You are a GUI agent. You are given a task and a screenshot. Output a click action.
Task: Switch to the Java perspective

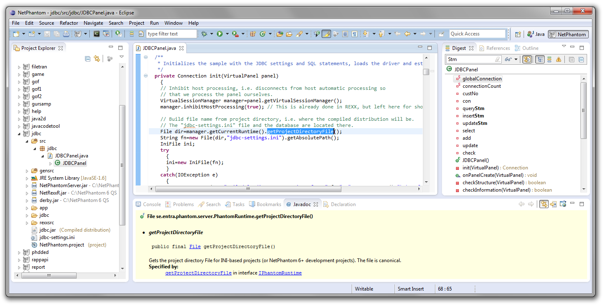point(536,34)
